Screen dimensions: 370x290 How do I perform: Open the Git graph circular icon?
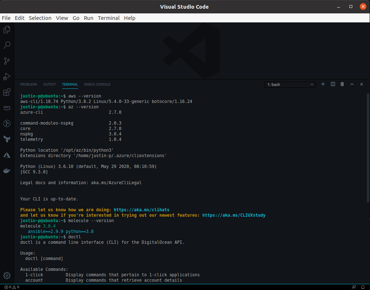click(7, 123)
